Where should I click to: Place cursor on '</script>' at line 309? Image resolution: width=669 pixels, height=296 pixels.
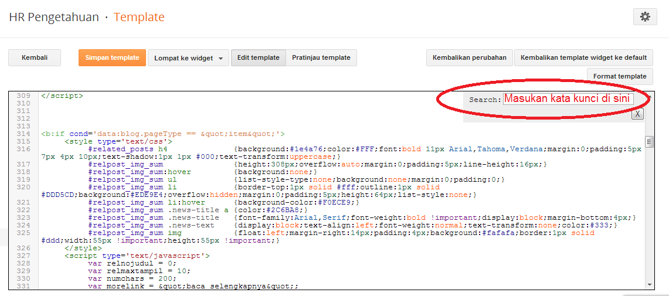[x=62, y=96]
